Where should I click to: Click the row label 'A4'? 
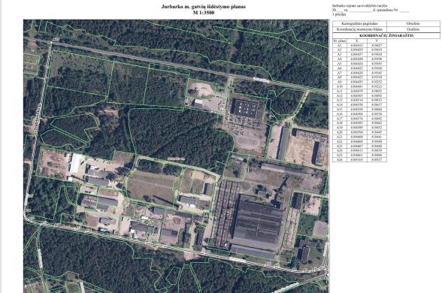(x=340, y=59)
